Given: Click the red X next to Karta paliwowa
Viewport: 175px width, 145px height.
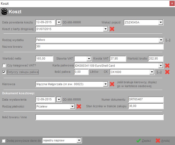Looking at the screenshot, I should coord(167,66).
